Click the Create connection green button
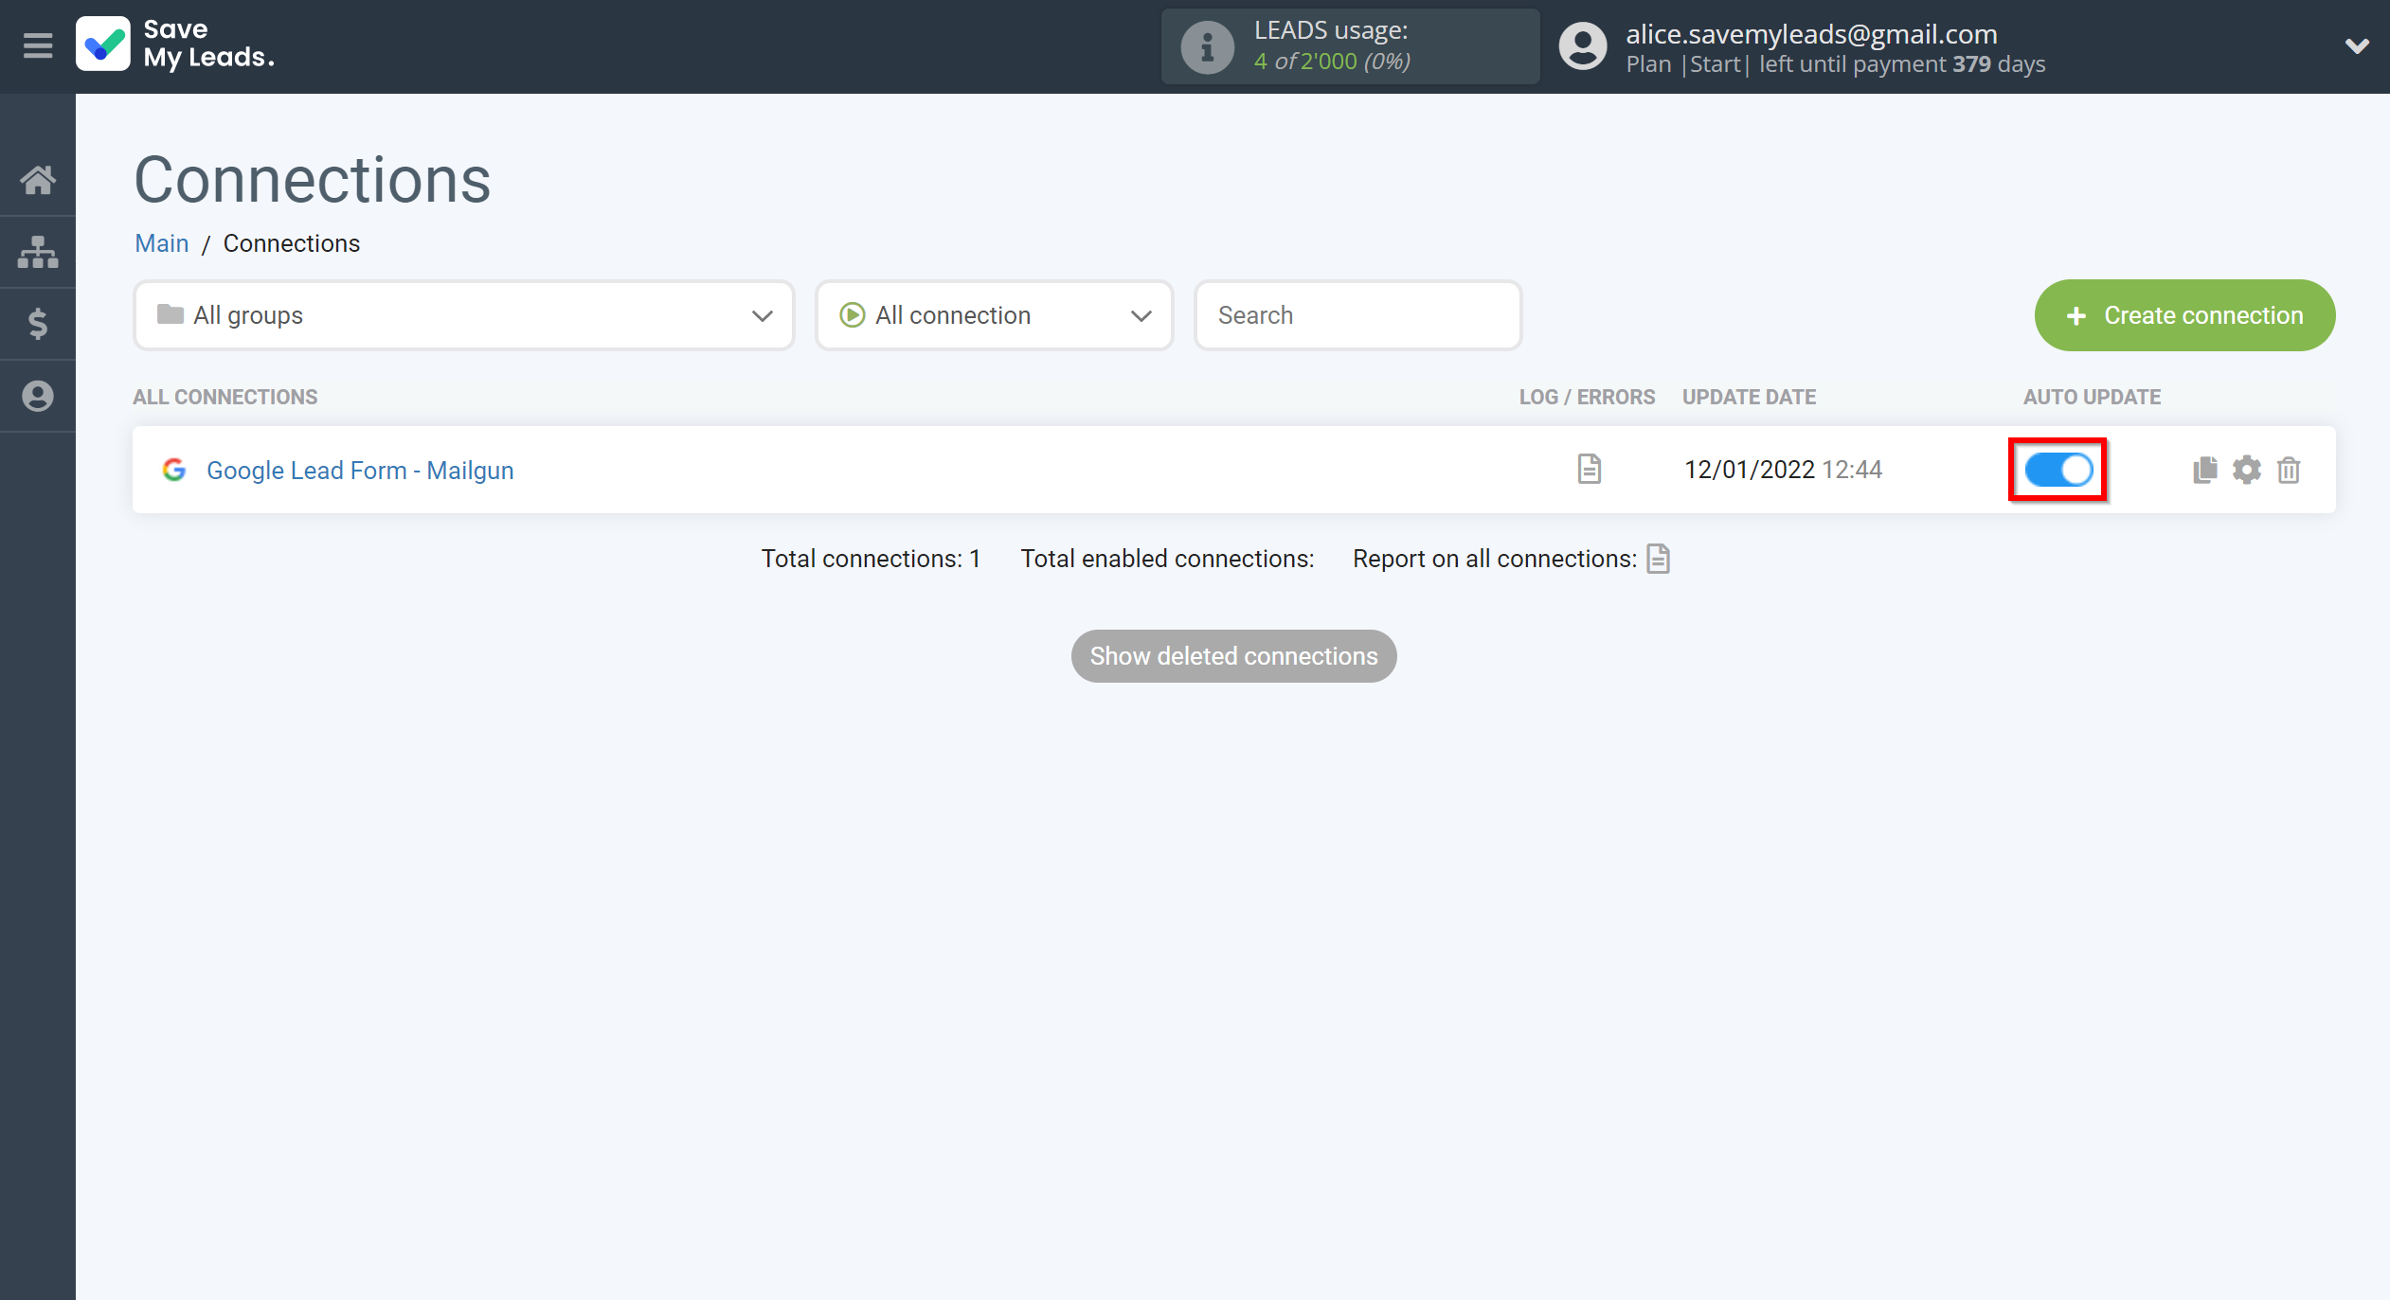Screen dimensions: 2390x1300 tap(2183, 313)
